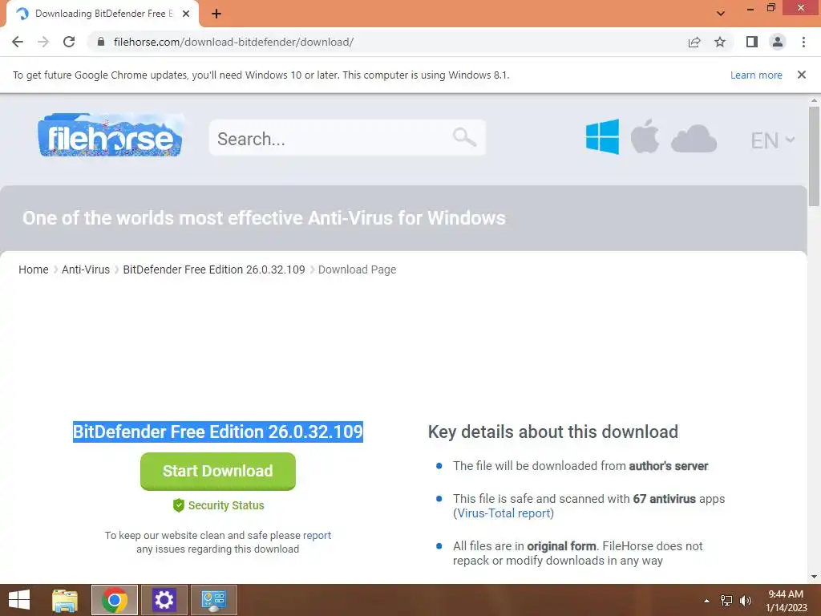821x616 pixels.
Task: Choose the cloud web apps icon
Action: [694, 139]
